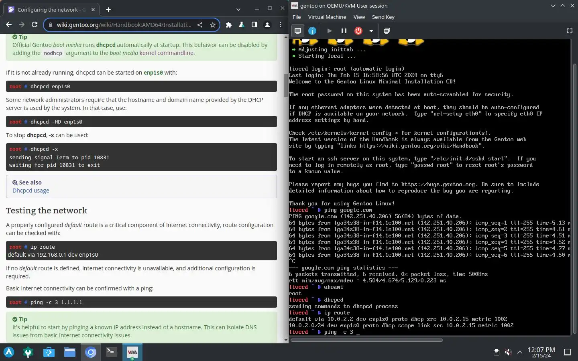The height and width of the screenshot is (361, 578).
Task: Click the browser forward arrow
Action: (x=22, y=25)
